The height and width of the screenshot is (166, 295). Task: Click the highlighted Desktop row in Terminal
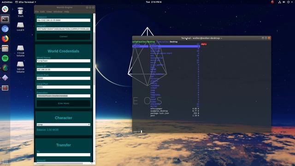tap(175, 46)
